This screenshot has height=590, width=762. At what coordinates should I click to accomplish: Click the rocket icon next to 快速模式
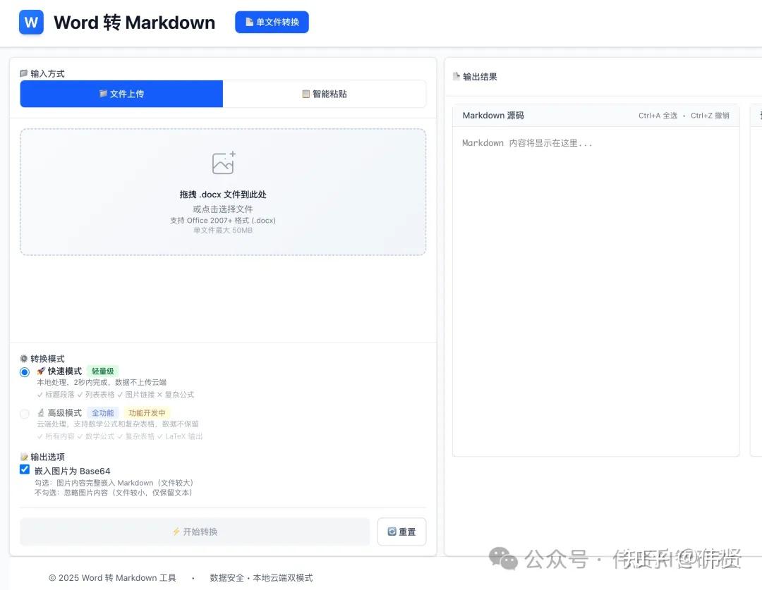tap(41, 371)
